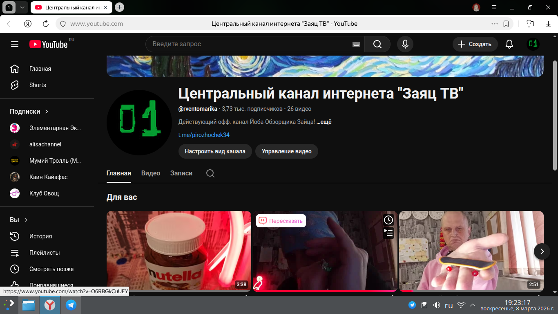Open Каин Кайафас subscription channel
Image resolution: width=558 pixels, height=314 pixels.
pos(47,177)
